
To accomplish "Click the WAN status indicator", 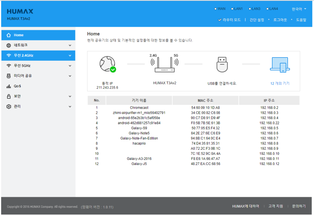I will (220, 9).
